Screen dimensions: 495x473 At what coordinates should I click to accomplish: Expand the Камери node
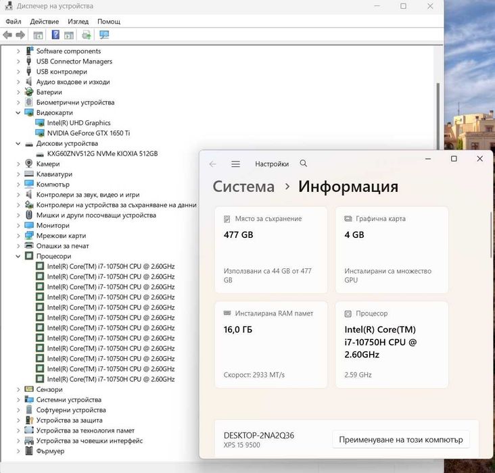tap(18, 164)
